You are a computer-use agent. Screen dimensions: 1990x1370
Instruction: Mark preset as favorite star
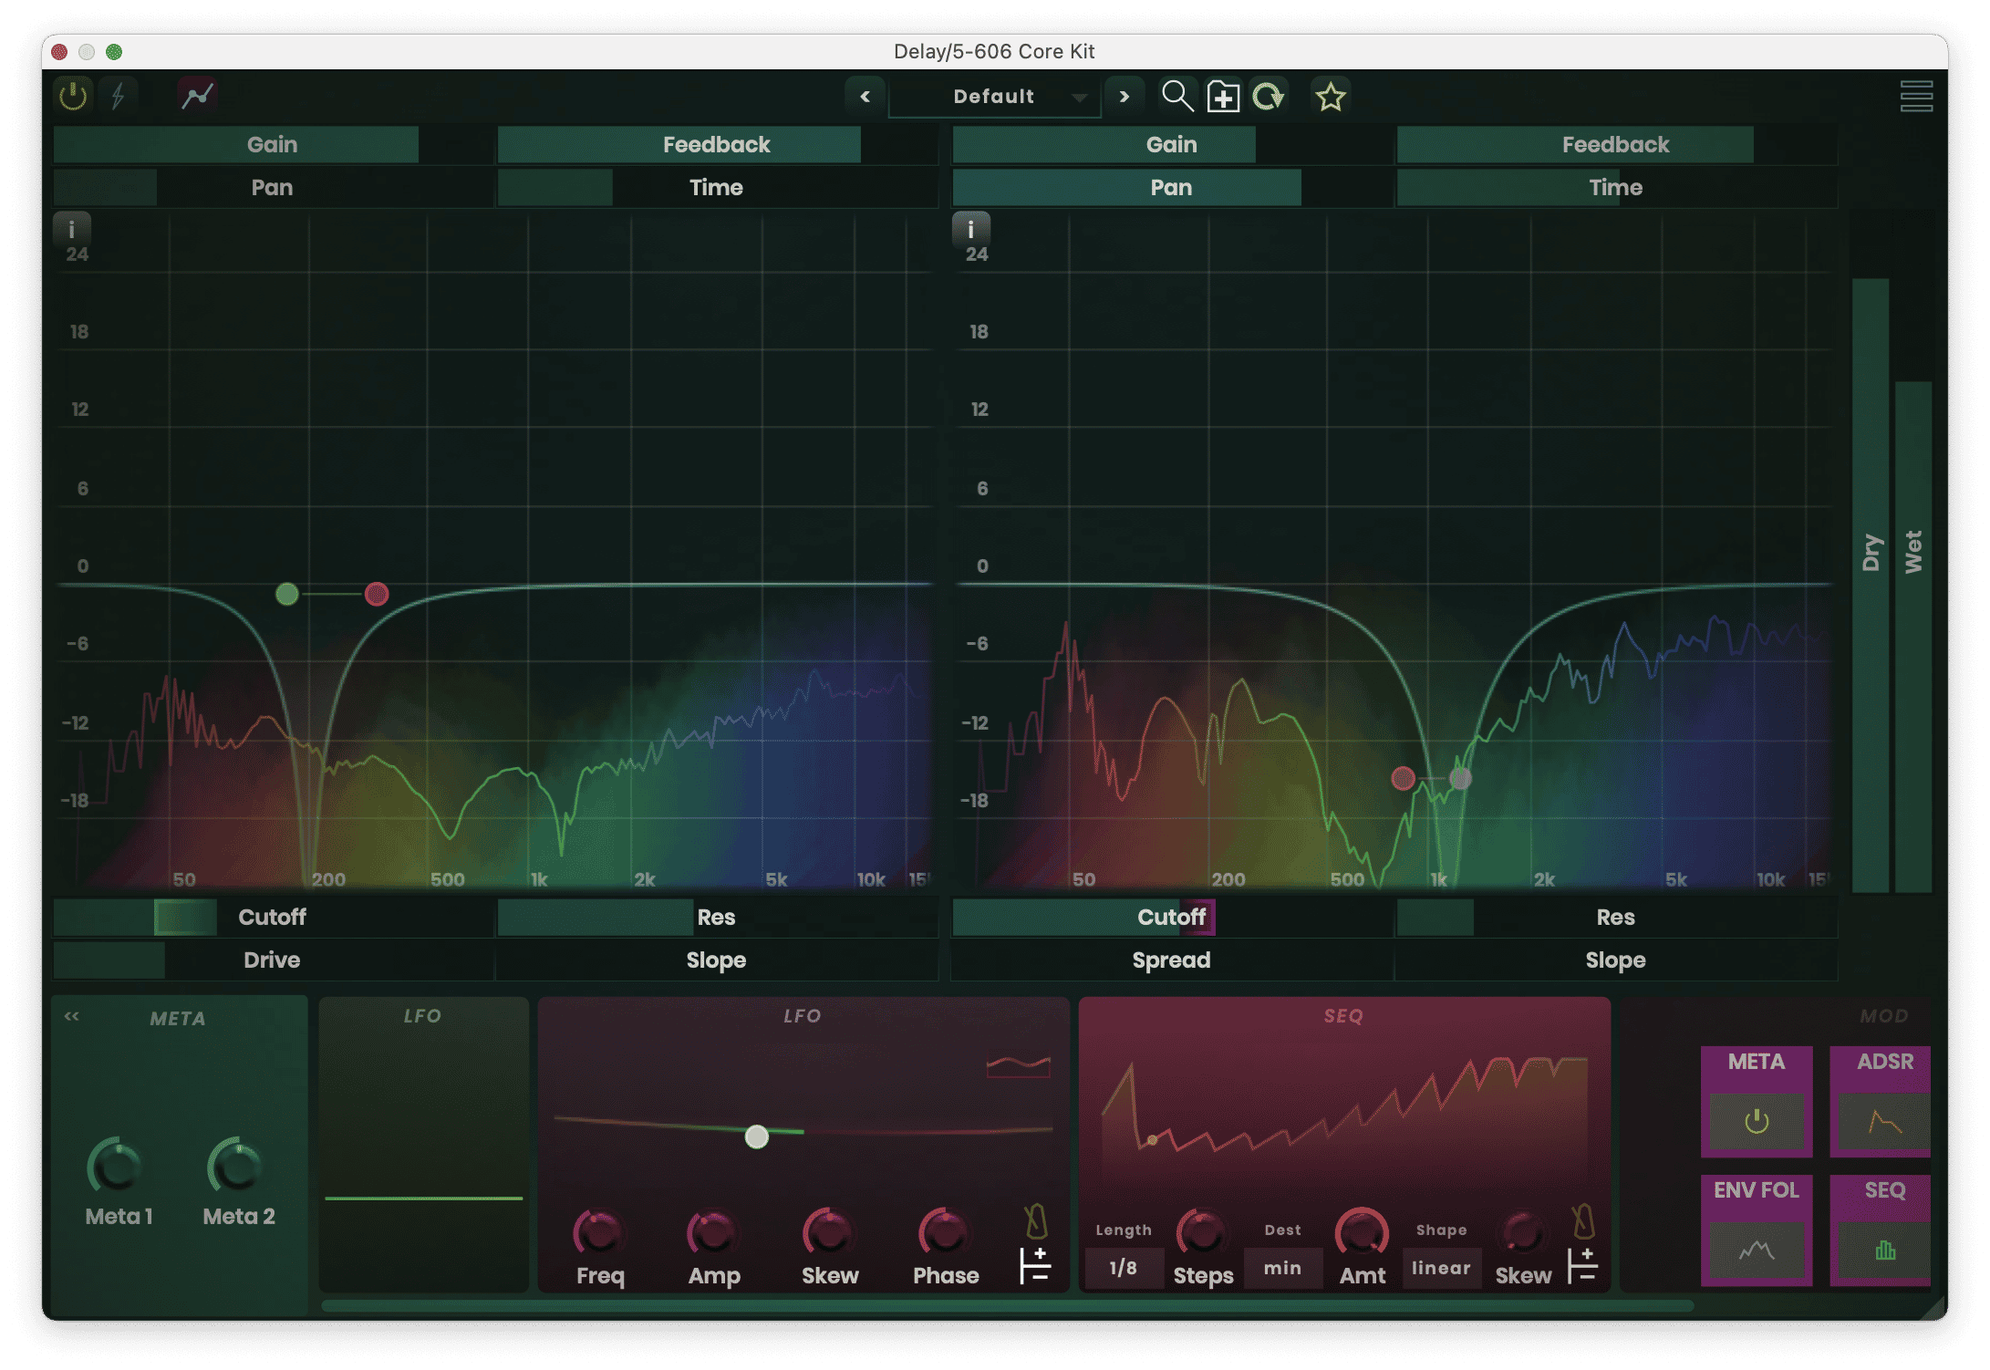coord(1330,96)
